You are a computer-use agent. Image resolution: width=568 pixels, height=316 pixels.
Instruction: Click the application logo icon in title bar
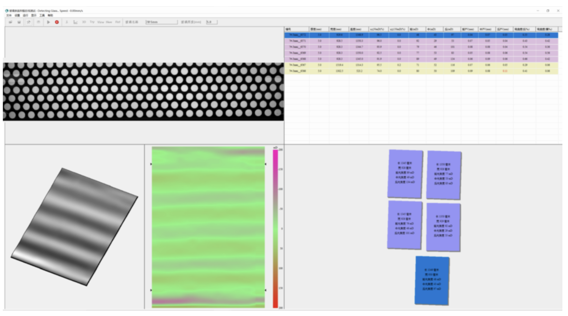7,11
